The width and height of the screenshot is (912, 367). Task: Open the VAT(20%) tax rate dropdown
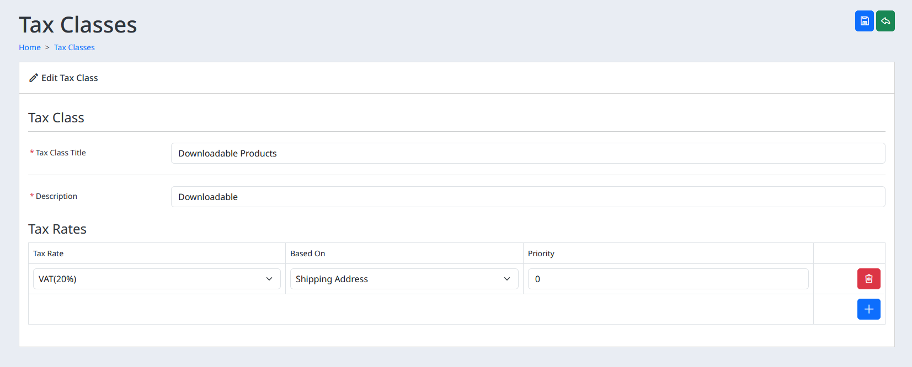tap(157, 279)
